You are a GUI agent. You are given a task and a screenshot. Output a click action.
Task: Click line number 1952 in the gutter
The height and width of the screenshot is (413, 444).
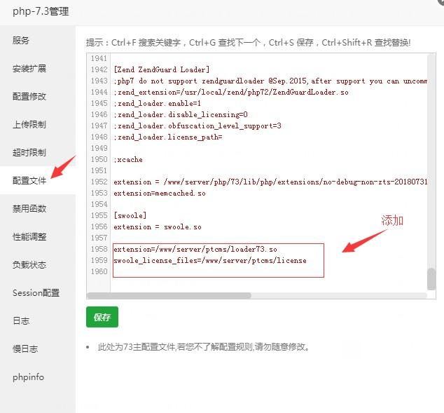pyautogui.click(x=99, y=182)
